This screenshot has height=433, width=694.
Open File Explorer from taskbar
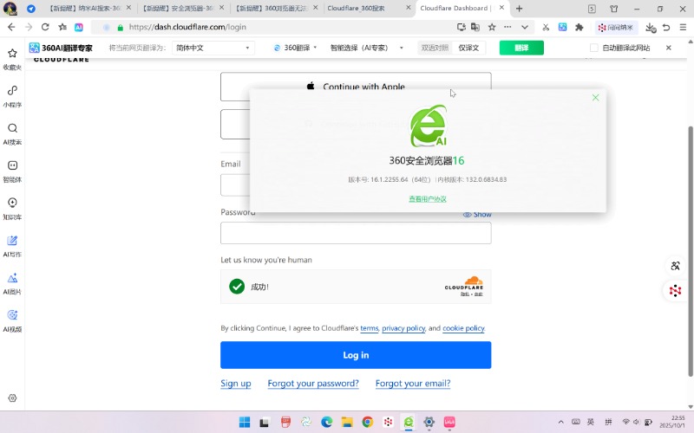[x=347, y=422]
